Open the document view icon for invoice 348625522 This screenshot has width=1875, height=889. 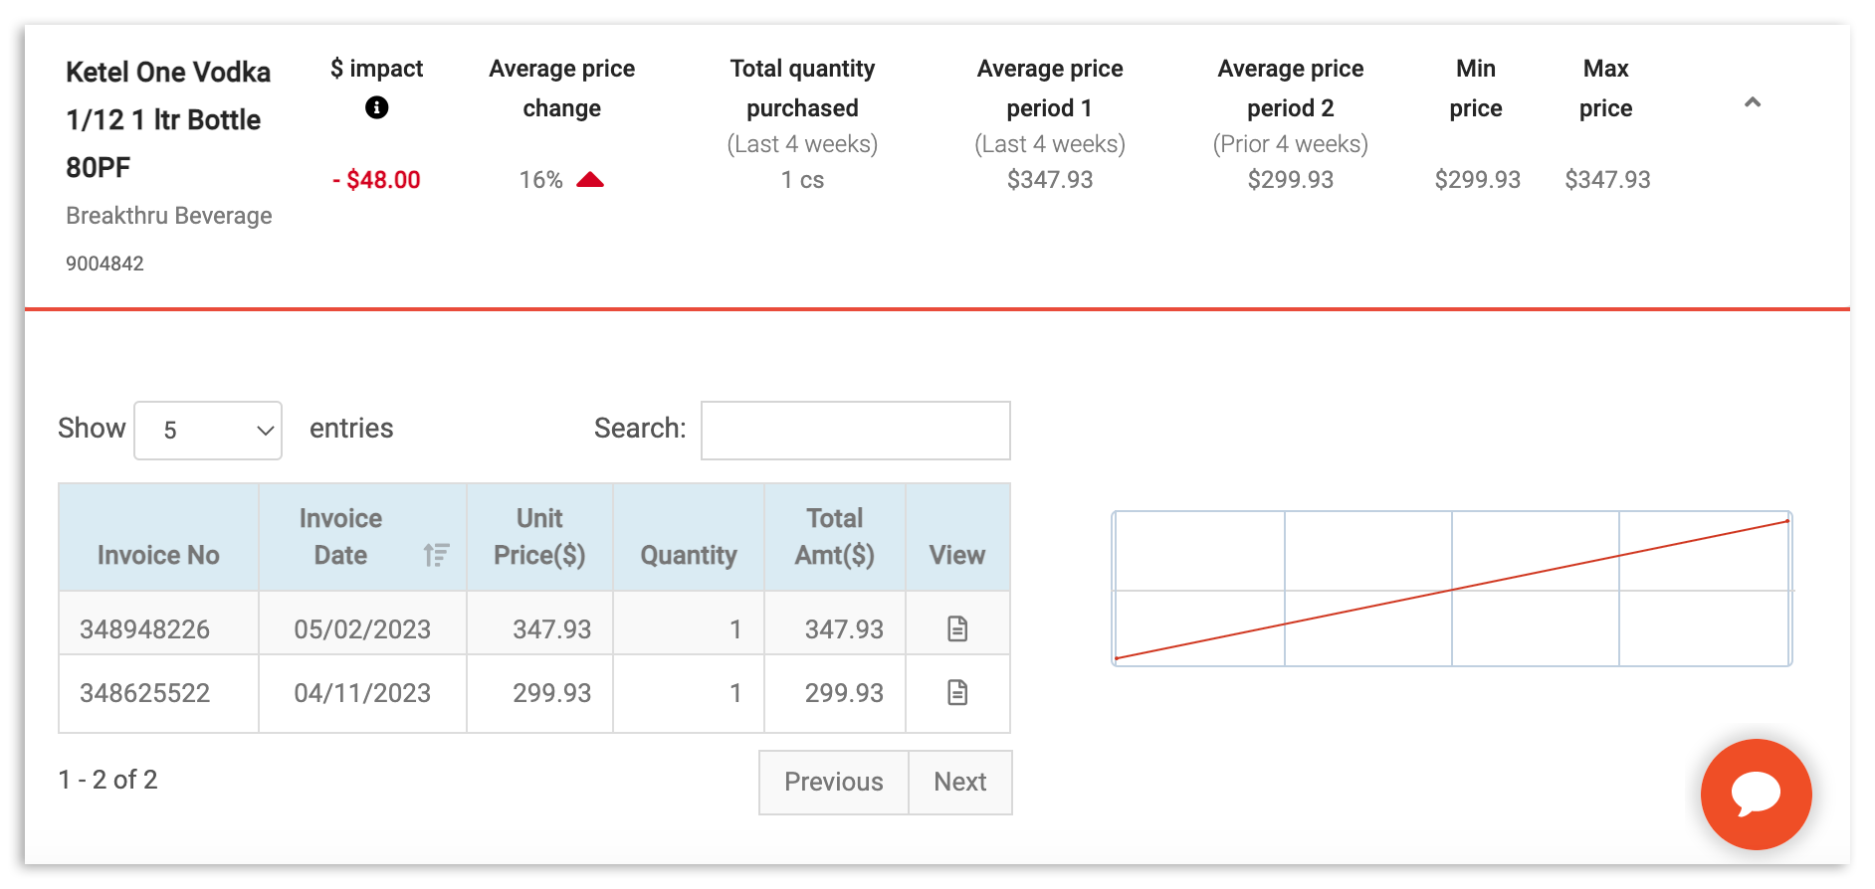pos(956,693)
